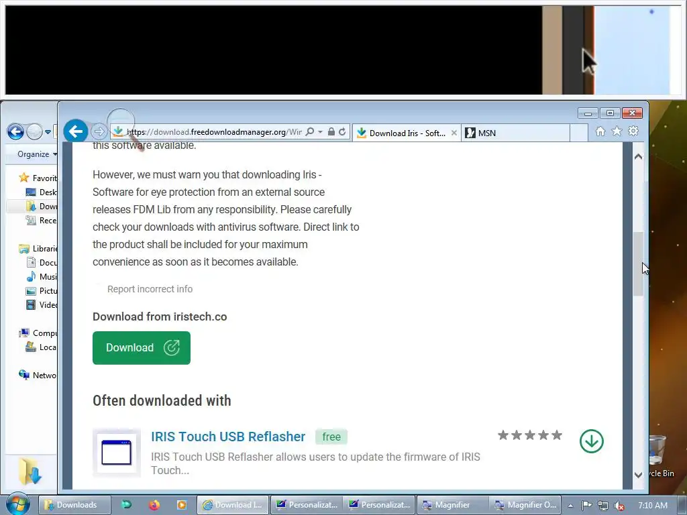Click the IRIS Touch USB Reflasher thumbnail
Screen dimensions: 687x515
(117, 453)
